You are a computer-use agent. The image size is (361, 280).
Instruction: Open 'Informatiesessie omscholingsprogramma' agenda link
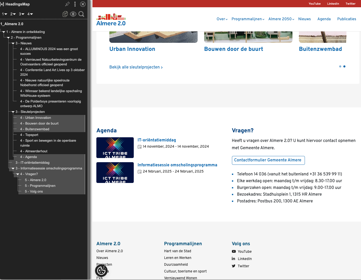177,165
